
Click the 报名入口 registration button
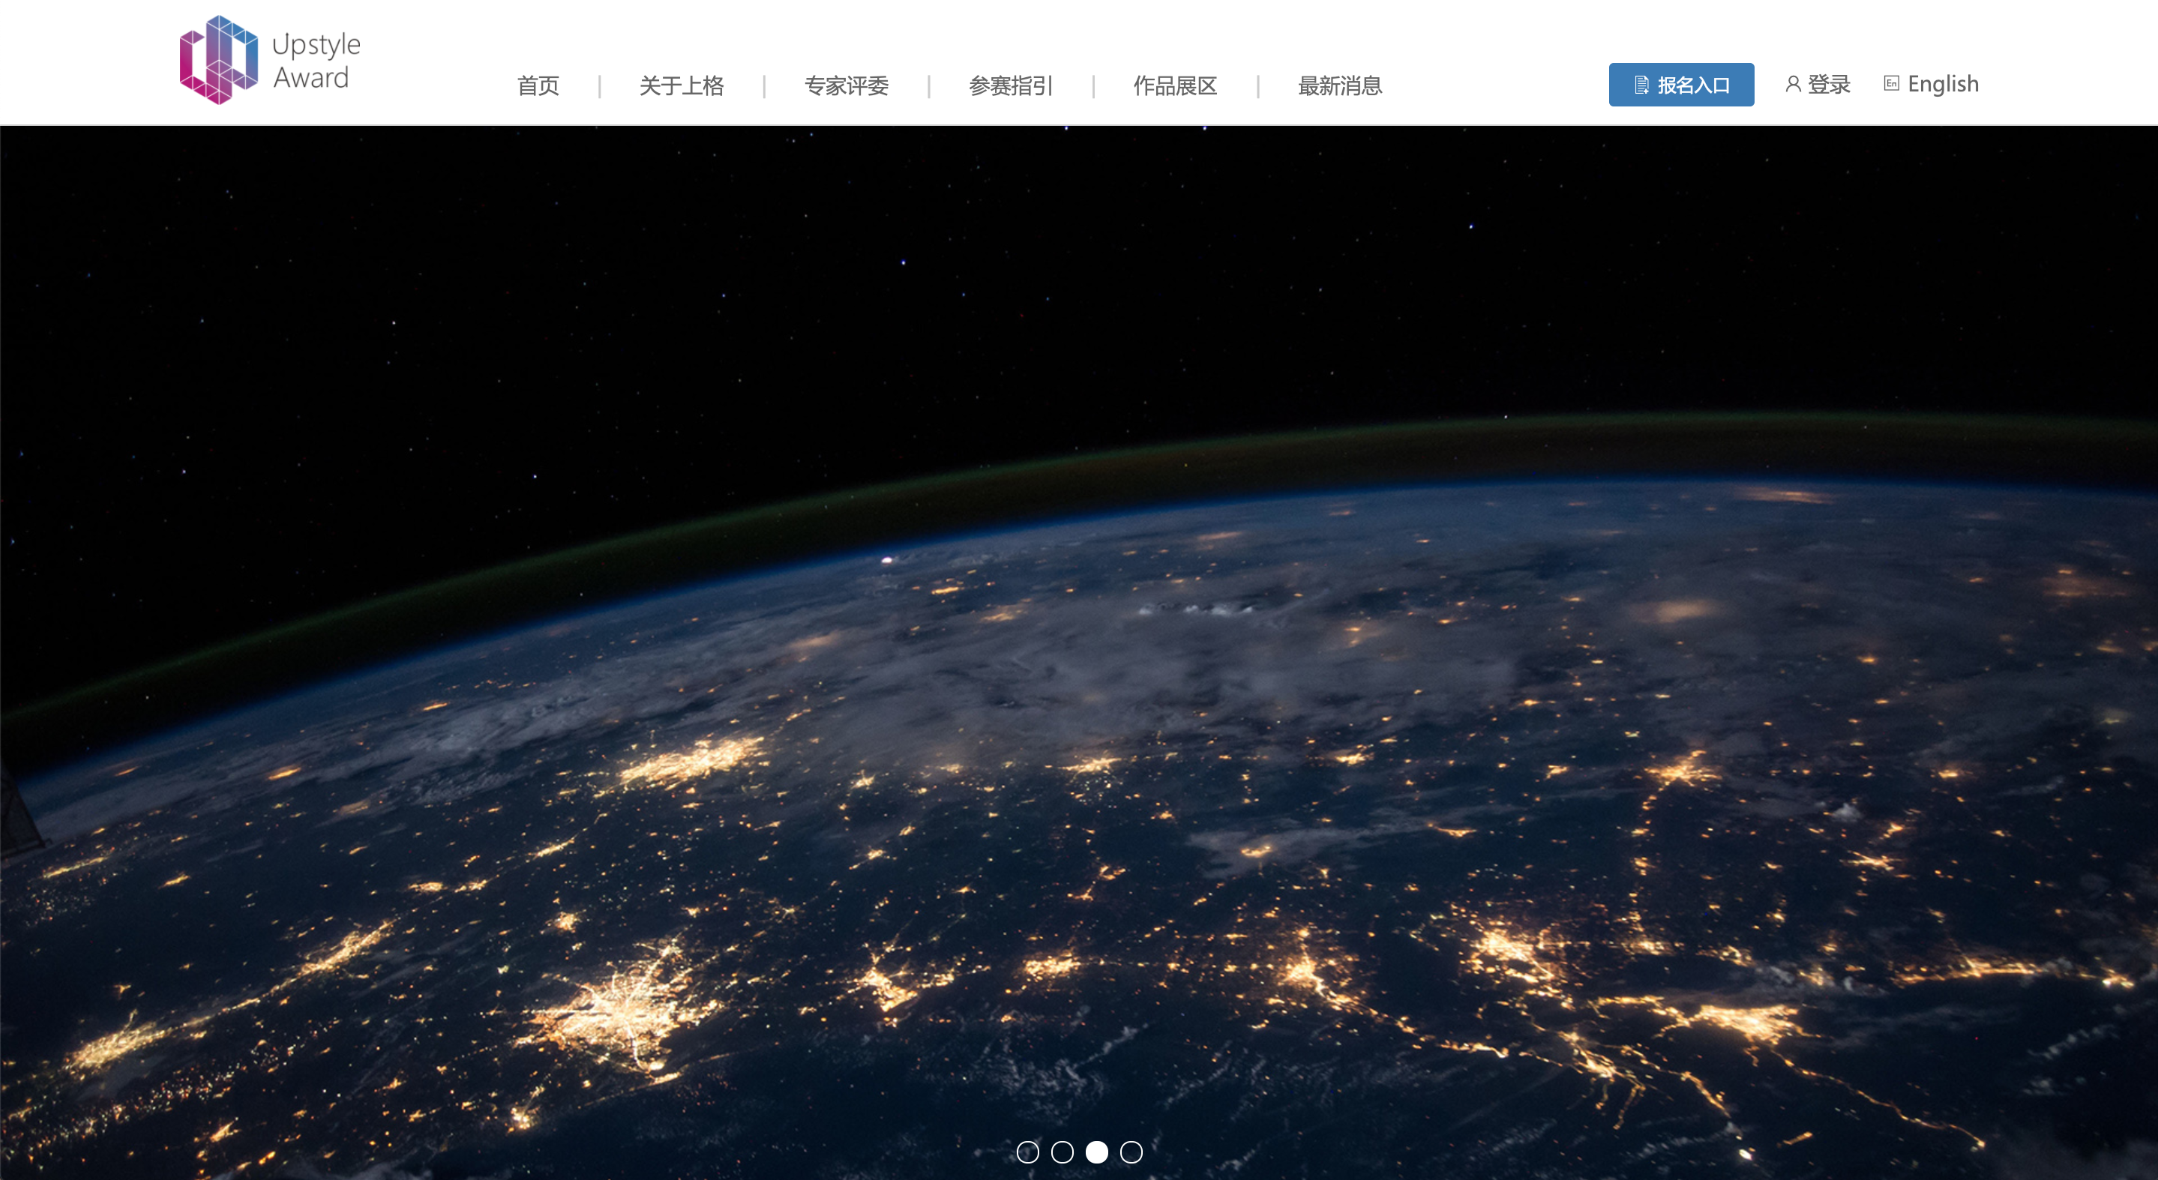tap(1680, 85)
